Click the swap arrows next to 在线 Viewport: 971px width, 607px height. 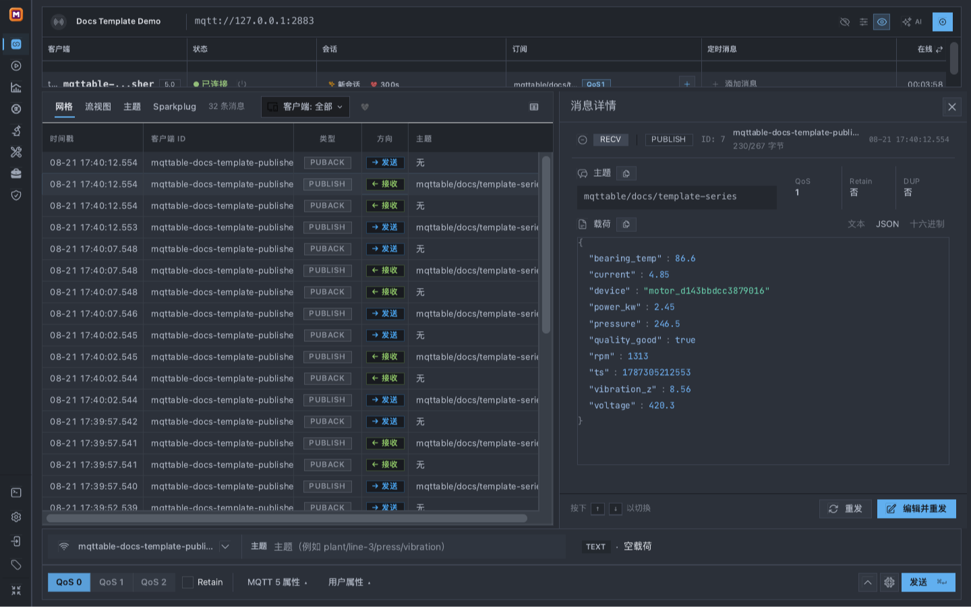(939, 49)
